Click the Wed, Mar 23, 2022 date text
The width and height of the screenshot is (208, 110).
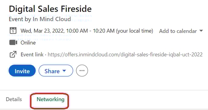43,31
